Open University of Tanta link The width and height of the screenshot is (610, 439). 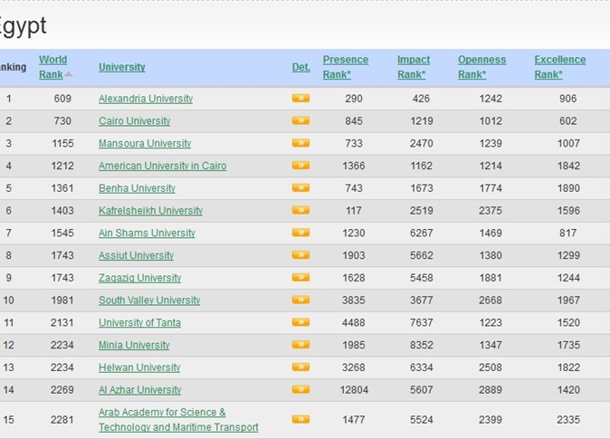tap(139, 322)
